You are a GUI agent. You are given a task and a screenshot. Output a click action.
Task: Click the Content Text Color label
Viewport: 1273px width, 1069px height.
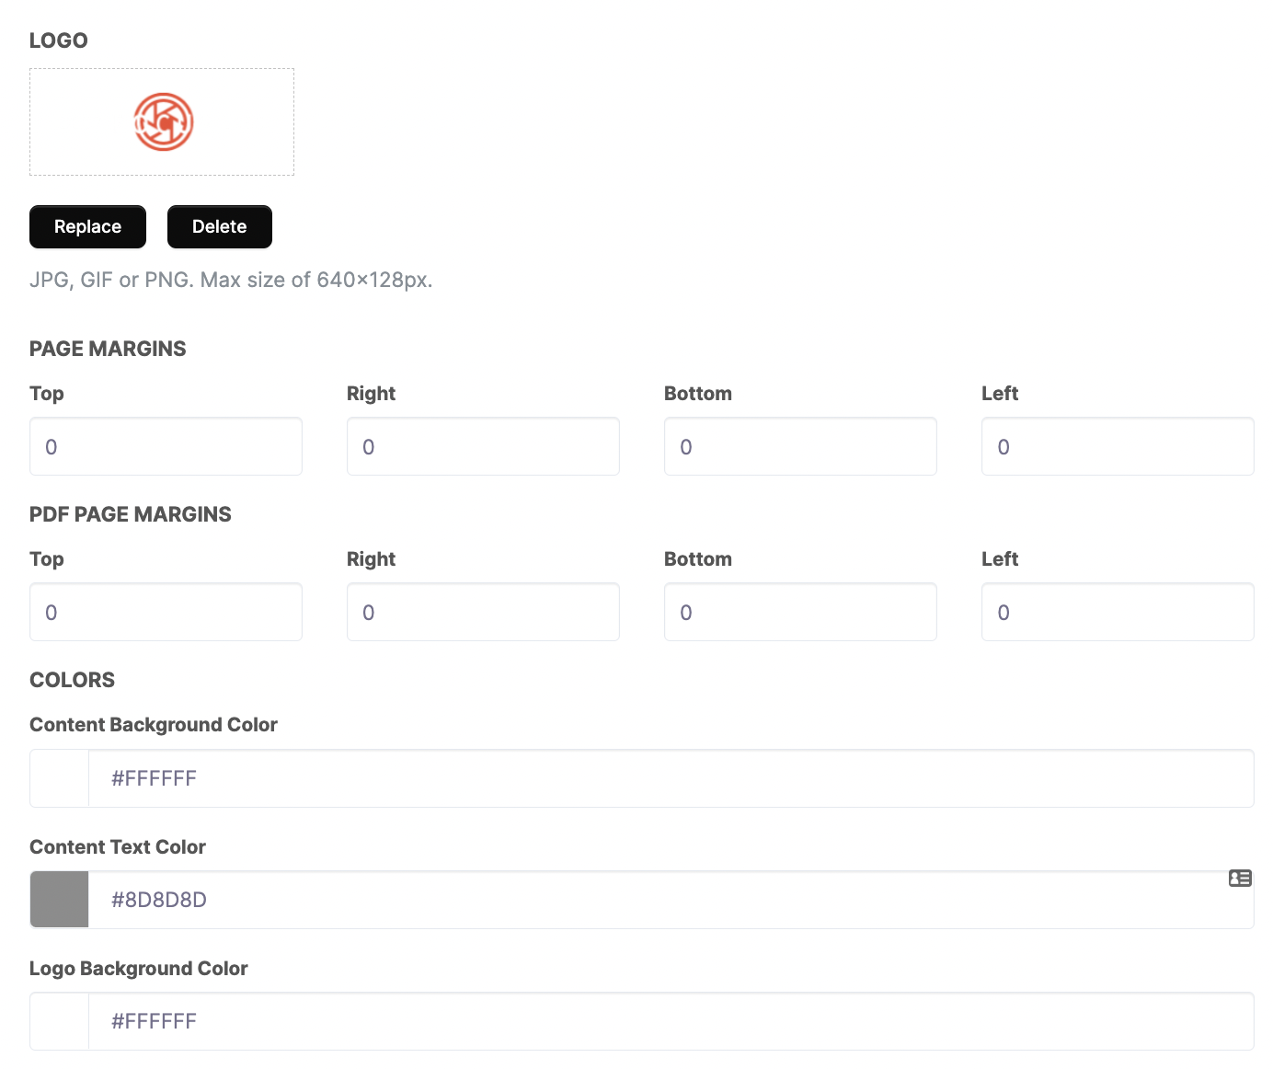point(118,847)
